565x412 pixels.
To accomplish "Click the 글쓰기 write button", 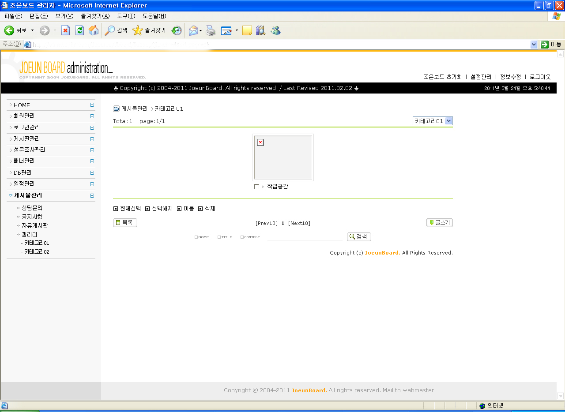I will pyautogui.click(x=440, y=223).
